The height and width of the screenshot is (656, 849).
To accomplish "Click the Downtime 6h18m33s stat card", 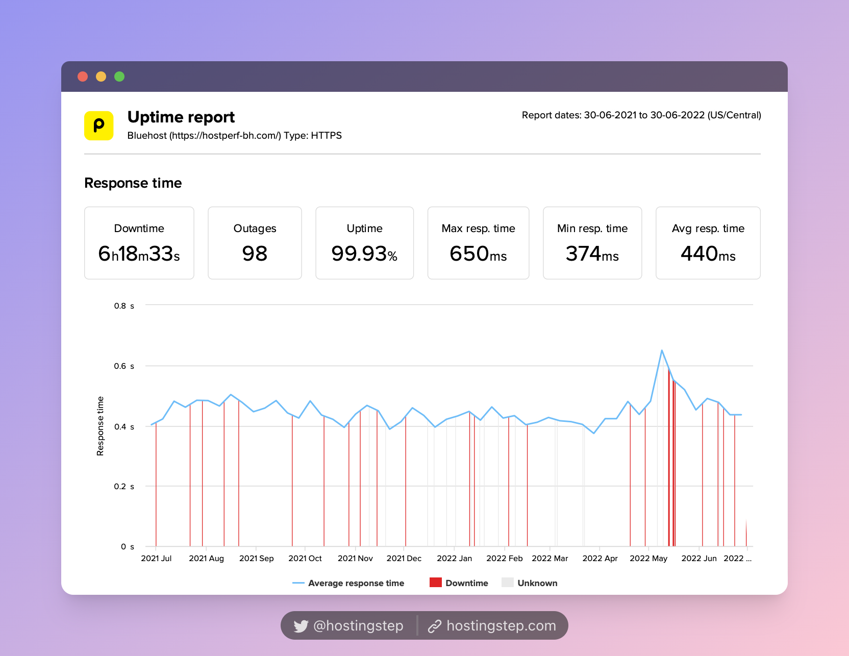I will 139,243.
